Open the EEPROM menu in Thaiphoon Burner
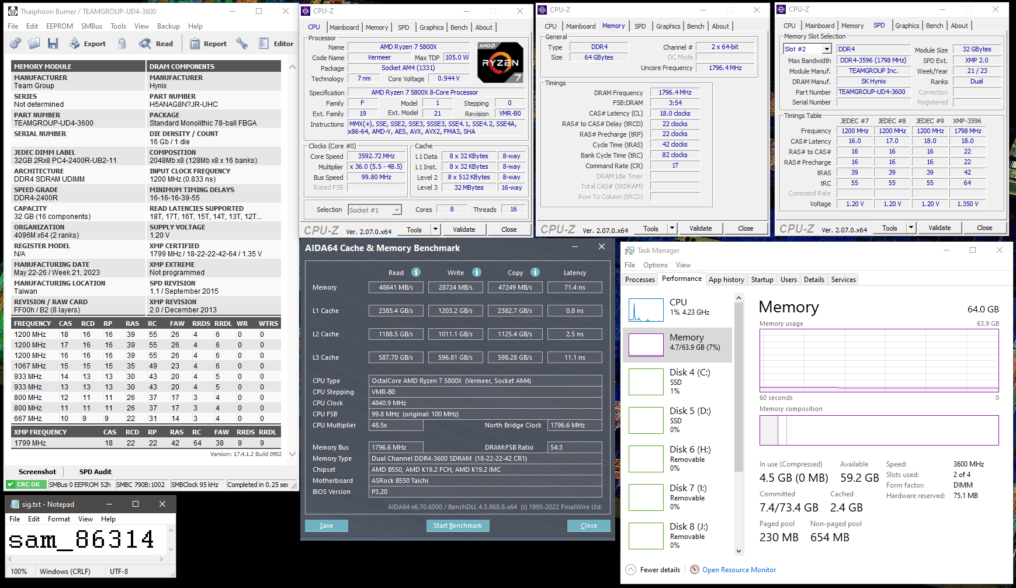The height and width of the screenshot is (588, 1016). click(60, 26)
